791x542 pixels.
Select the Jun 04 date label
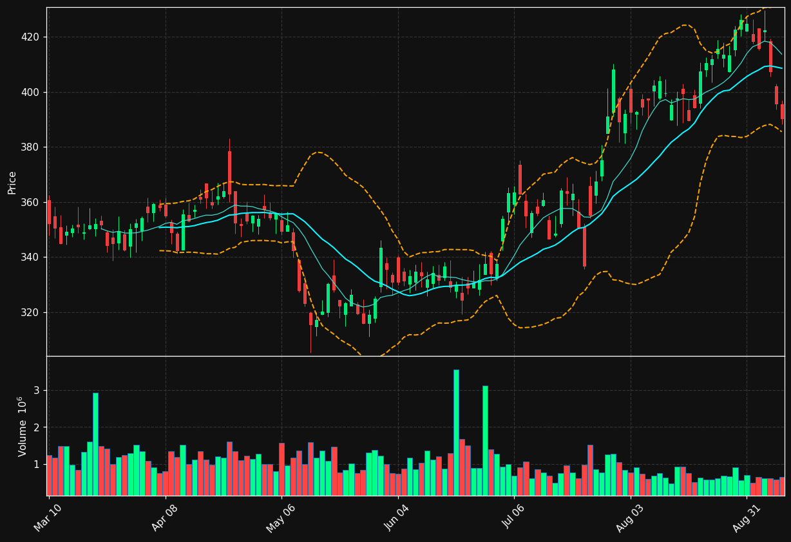pyautogui.click(x=398, y=518)
